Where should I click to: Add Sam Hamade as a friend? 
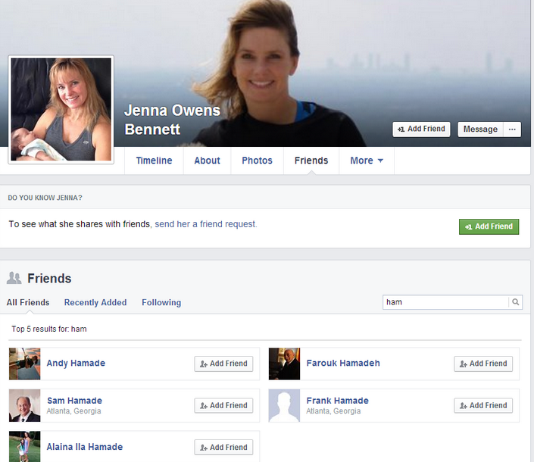pyautogui.click(x=223, y=405)
